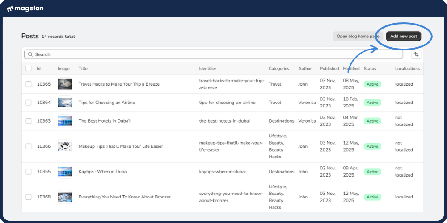Screen dimensions: 447x223
Task: Click Active status badge for post 10364
Action: [372, 103]
